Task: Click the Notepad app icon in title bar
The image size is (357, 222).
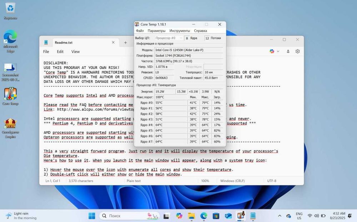Action: click(46, 42)
